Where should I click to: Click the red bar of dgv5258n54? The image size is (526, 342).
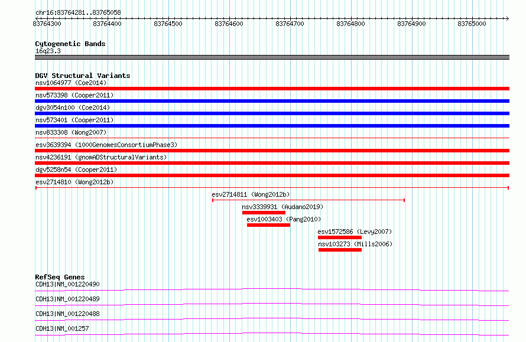(x=272, y=175)
